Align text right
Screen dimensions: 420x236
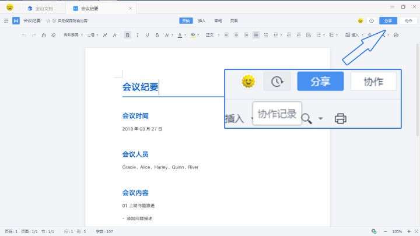pos(246,35)
